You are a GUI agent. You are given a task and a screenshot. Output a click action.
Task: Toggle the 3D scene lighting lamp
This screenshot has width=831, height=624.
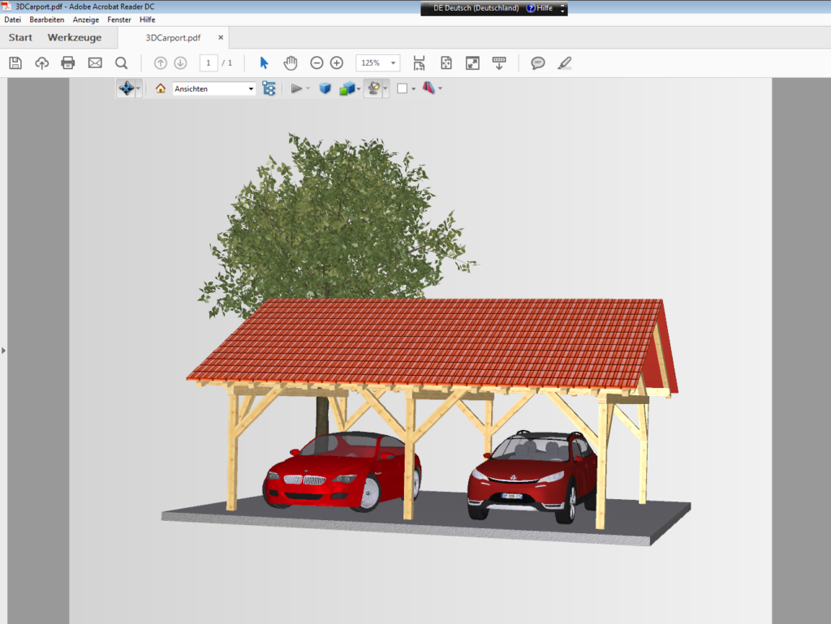tap(373, 88)
